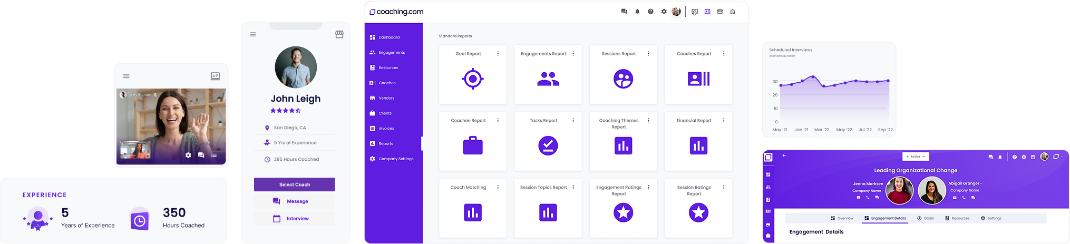This screenshot has height=244, width=1070.
Task: Open Session Ratings Report star icon
Action: tap(699, 212)
